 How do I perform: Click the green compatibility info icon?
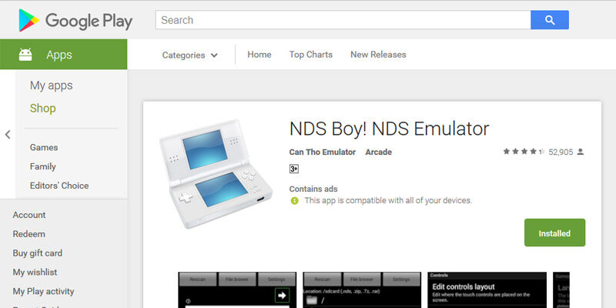coord(295,201)
